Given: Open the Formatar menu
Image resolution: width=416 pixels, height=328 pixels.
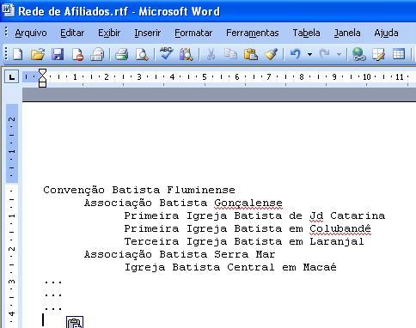Looking at the screenshot, I should pyautogui.click(x=193, y=33).
